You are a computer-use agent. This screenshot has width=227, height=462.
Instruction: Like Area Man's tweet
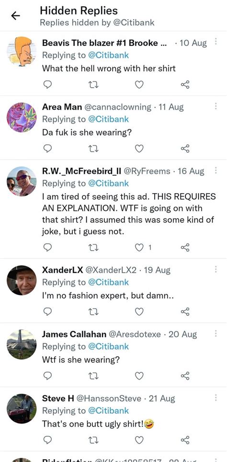click(x=139, y=149)
